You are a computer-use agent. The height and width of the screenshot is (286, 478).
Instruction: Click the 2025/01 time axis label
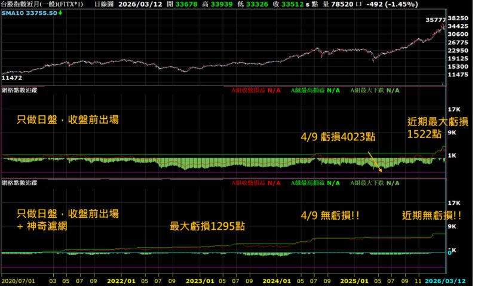(x=354, y=281)
